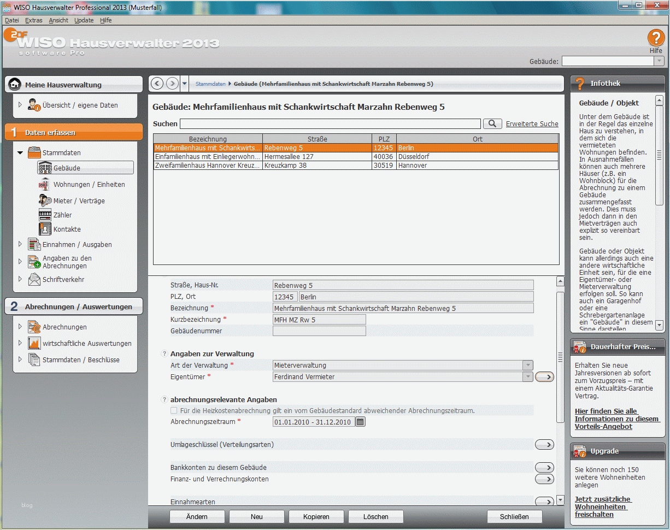Screen dimensions: 670x530
Task: Click the Neu button
Action: pos(256,516)
